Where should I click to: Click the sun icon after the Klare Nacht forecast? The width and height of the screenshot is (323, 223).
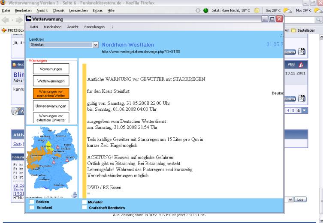click(257, 10)
